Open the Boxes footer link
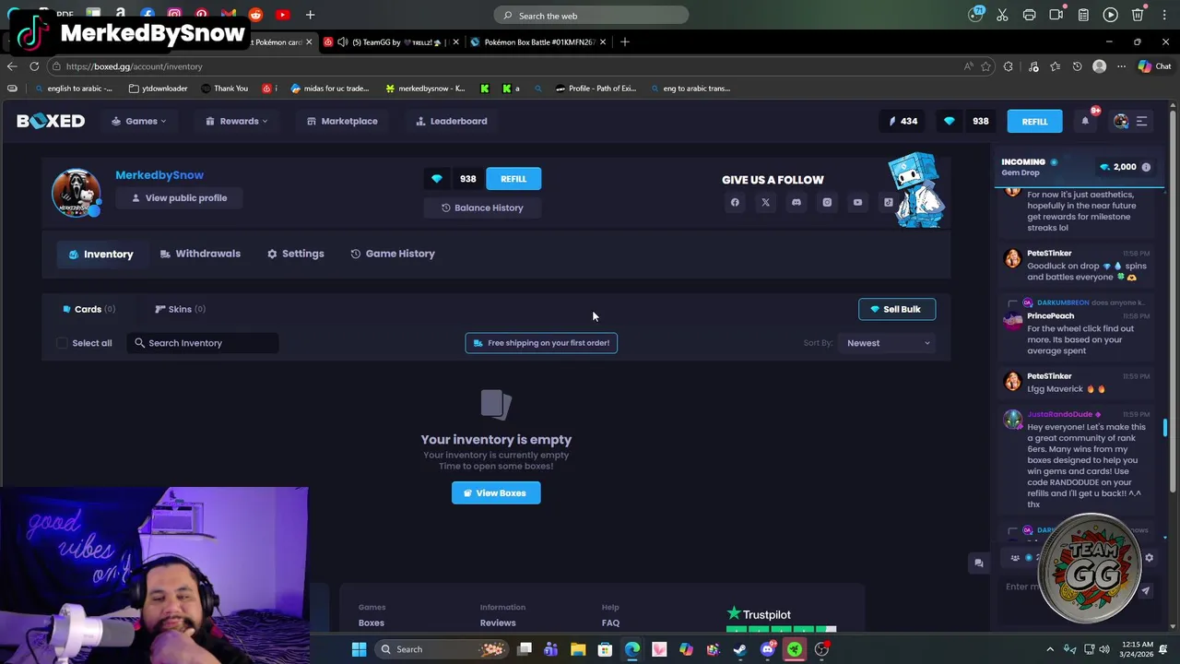This screenshot has height=664, width=1180. pyautogui.click(x=372, y=622)
